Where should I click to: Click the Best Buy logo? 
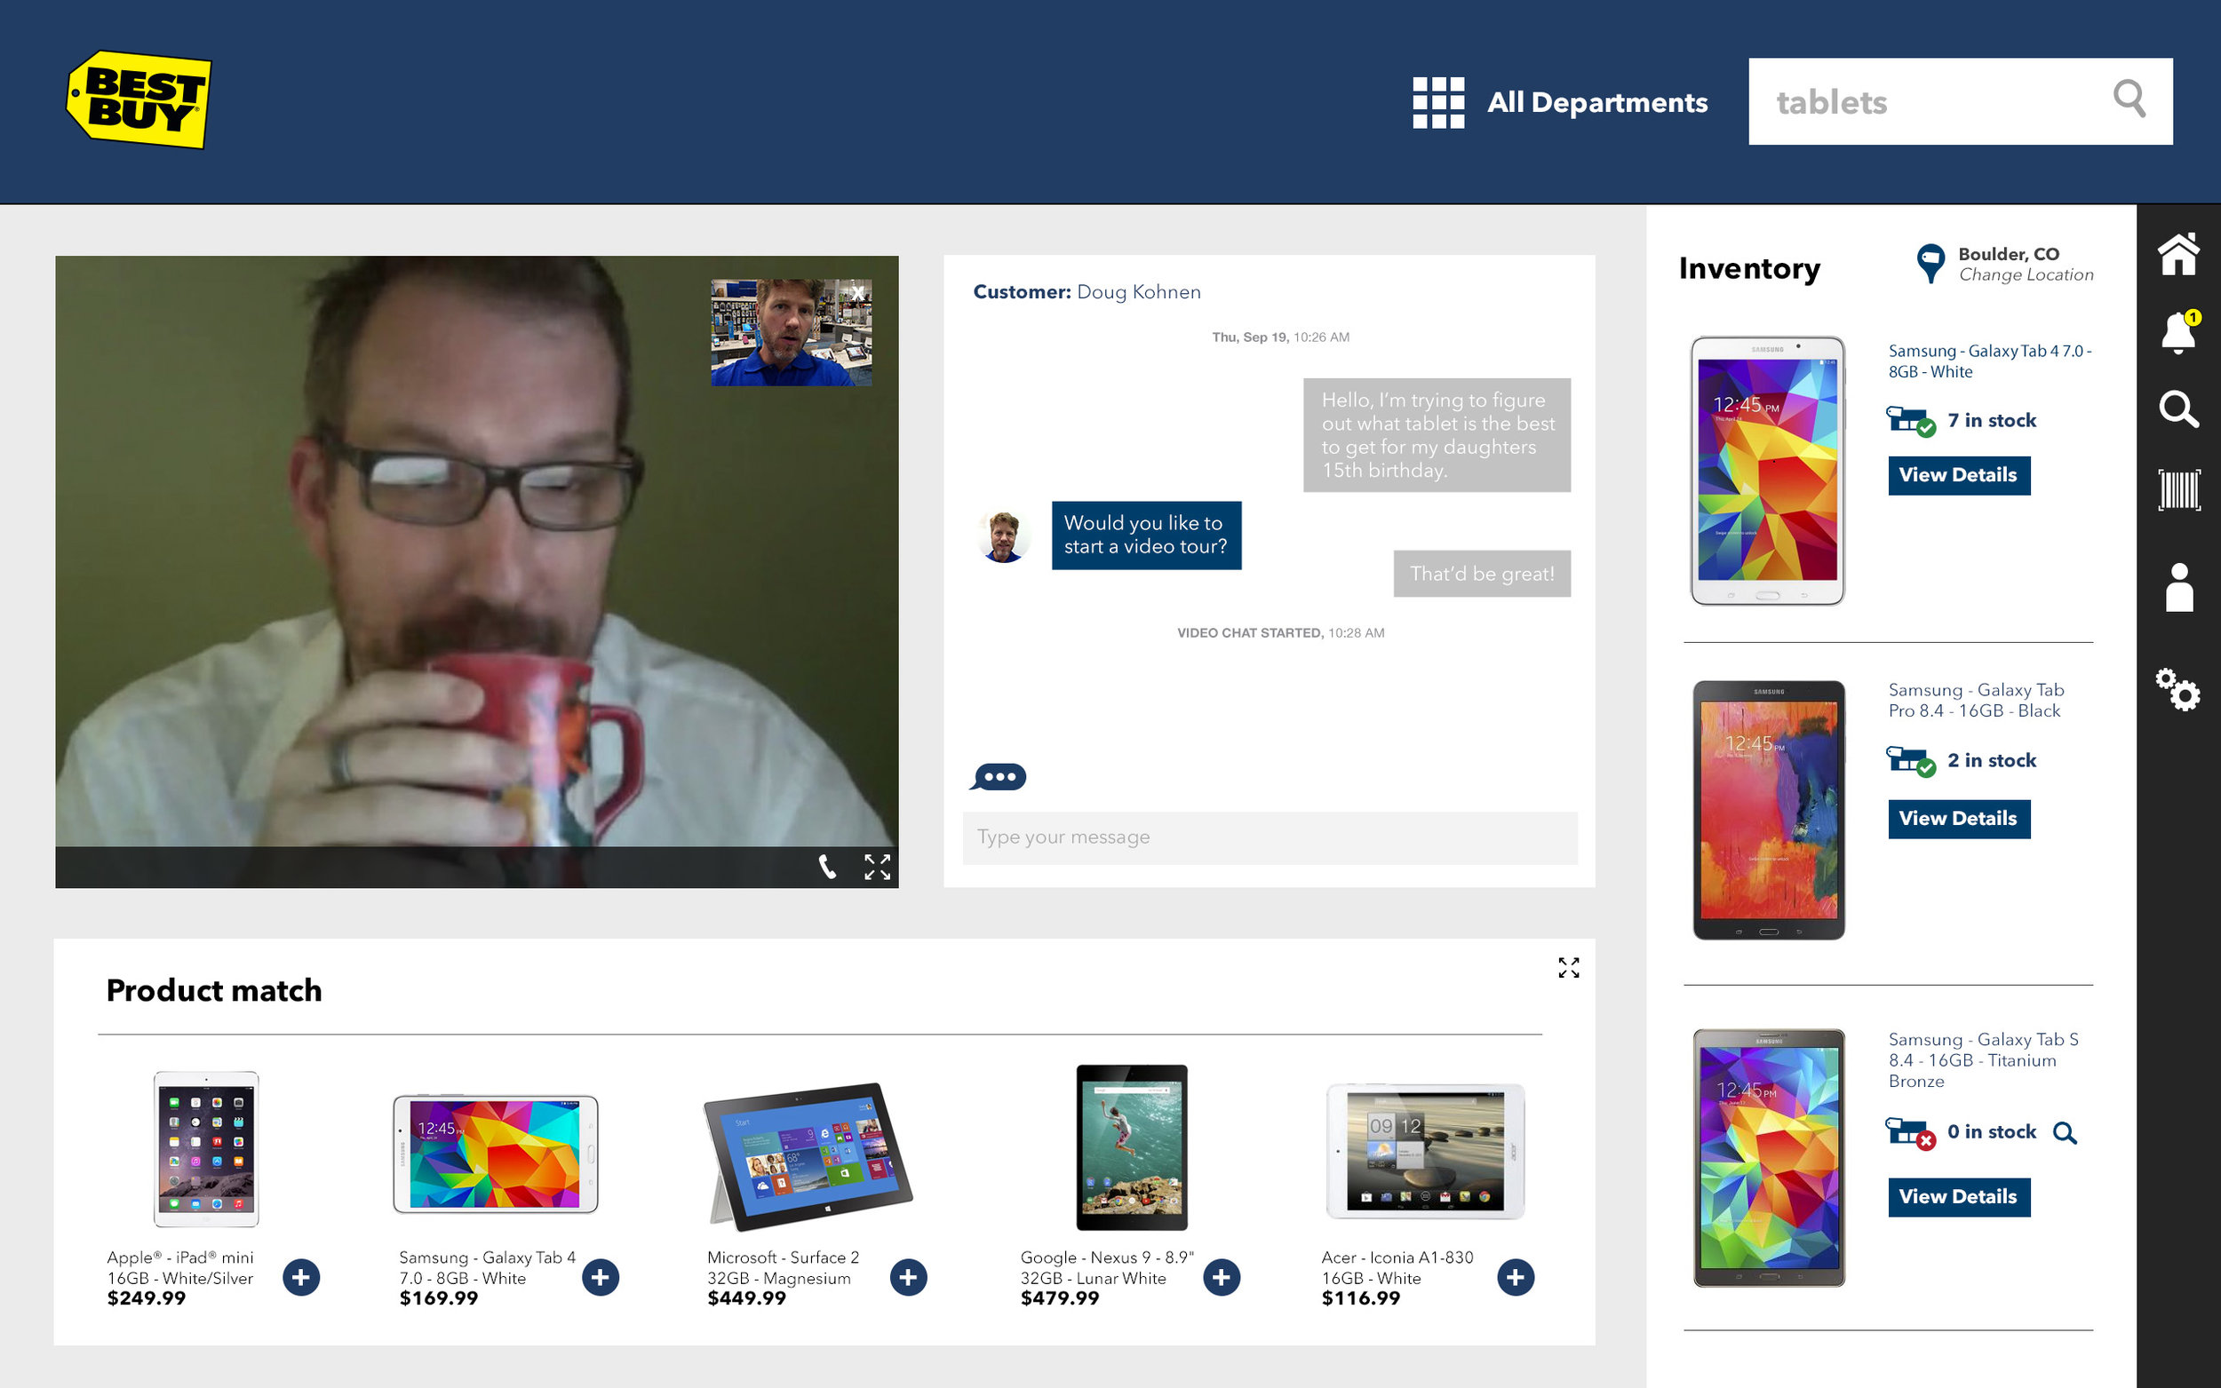pos(139,99)
